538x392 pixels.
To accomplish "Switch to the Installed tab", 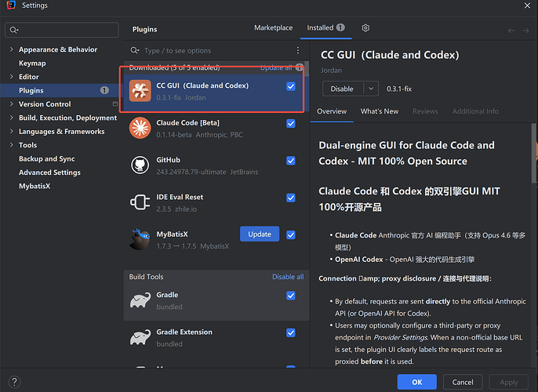I will [325, 27].
